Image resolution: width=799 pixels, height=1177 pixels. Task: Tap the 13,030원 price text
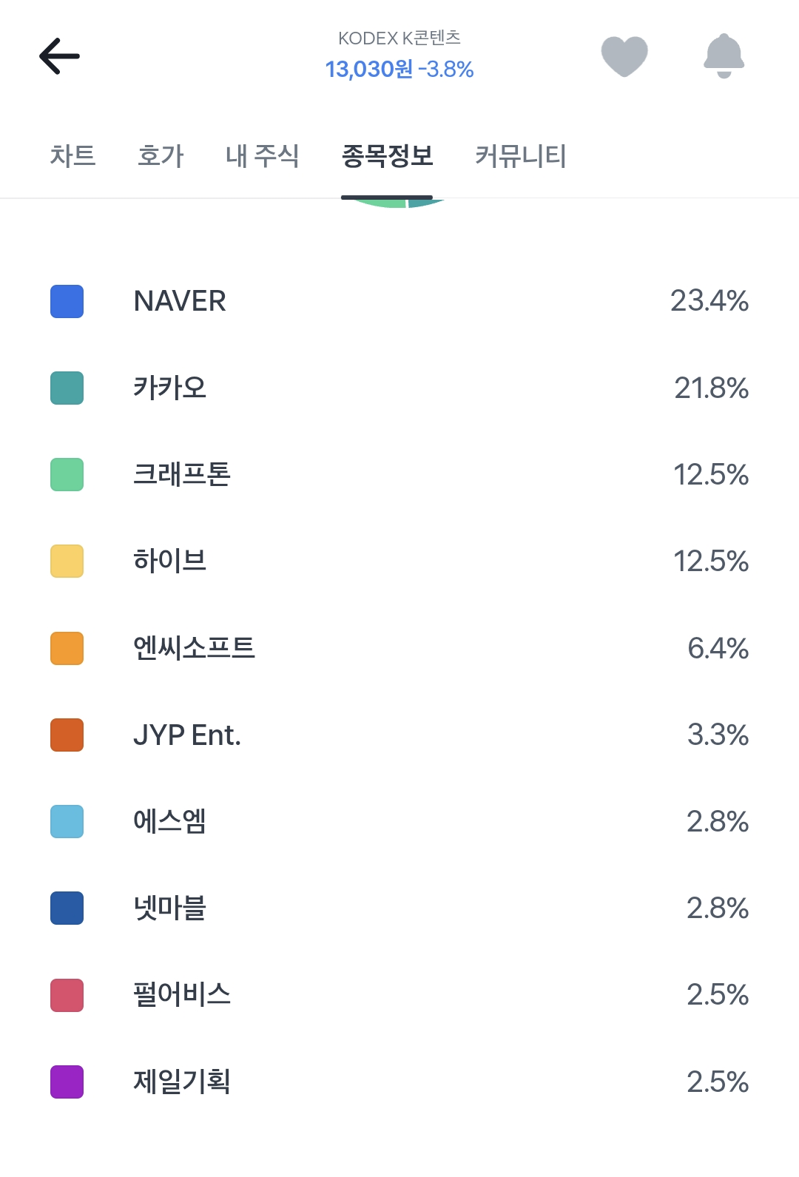(369, 70)
